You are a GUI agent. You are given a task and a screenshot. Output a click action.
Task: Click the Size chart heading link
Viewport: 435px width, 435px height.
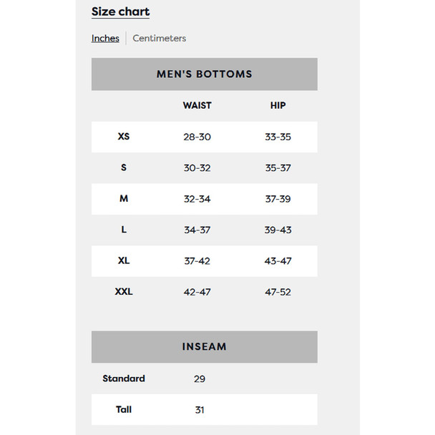point(120,11)
